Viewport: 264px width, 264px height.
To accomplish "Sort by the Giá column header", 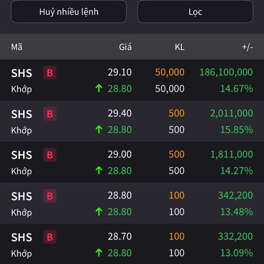I will tap(125, 47).
